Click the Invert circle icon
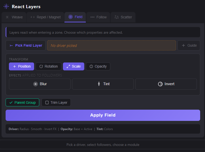Screen dimensions: 205x152 pos(160,84)
